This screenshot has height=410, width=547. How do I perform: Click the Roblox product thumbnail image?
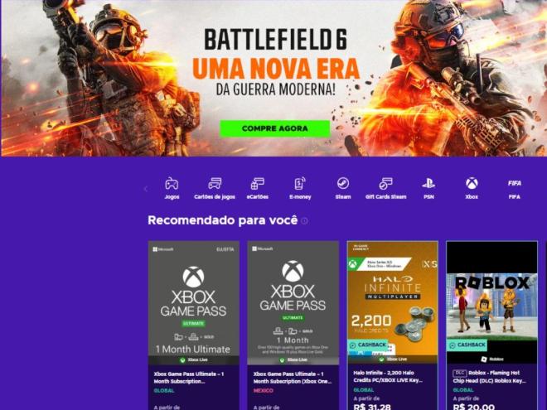pyautogui.click(x=491, y=302)
